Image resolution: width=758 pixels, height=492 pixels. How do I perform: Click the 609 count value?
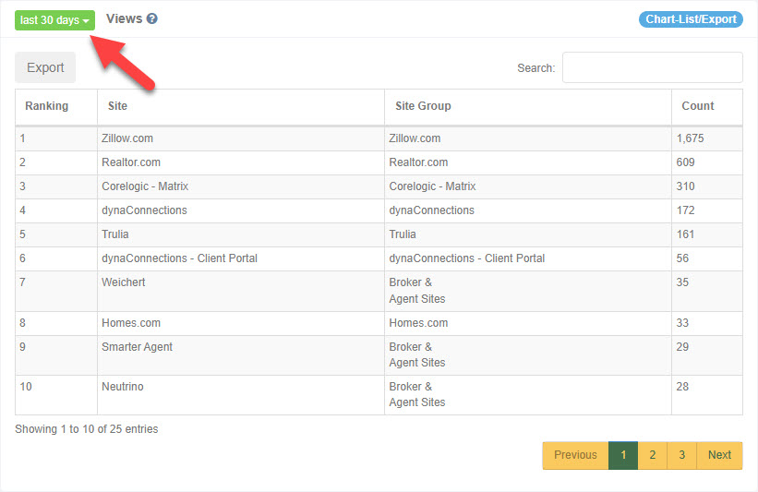pyautogui.click(x=685, y=162)
